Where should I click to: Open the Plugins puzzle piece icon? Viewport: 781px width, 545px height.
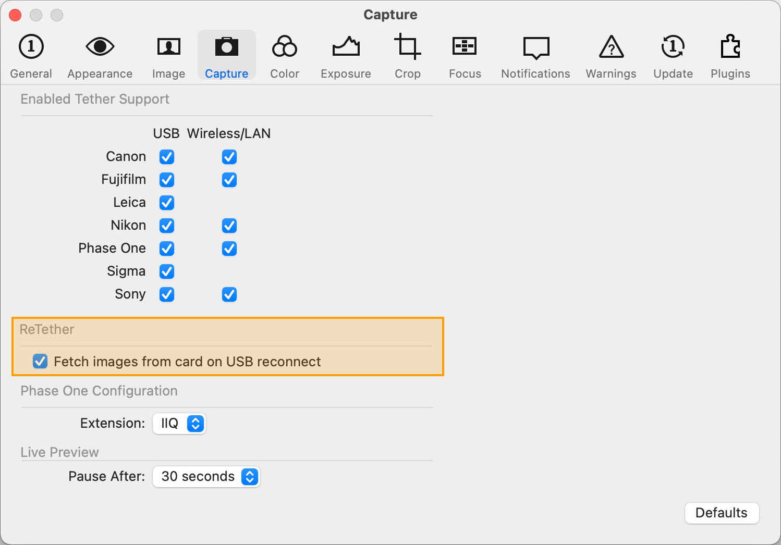pyautogui.click(x=730, y=47)
